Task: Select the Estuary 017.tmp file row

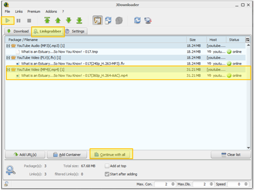Action: (x=126, y=52)
